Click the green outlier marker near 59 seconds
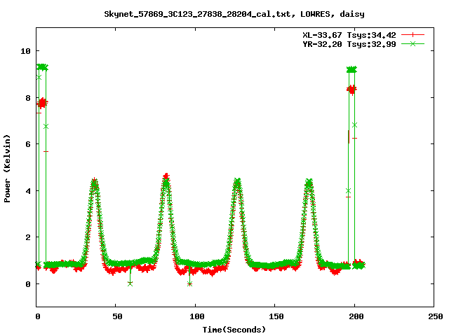This screenshot has width=449, height=336. [x=130, y=283]
